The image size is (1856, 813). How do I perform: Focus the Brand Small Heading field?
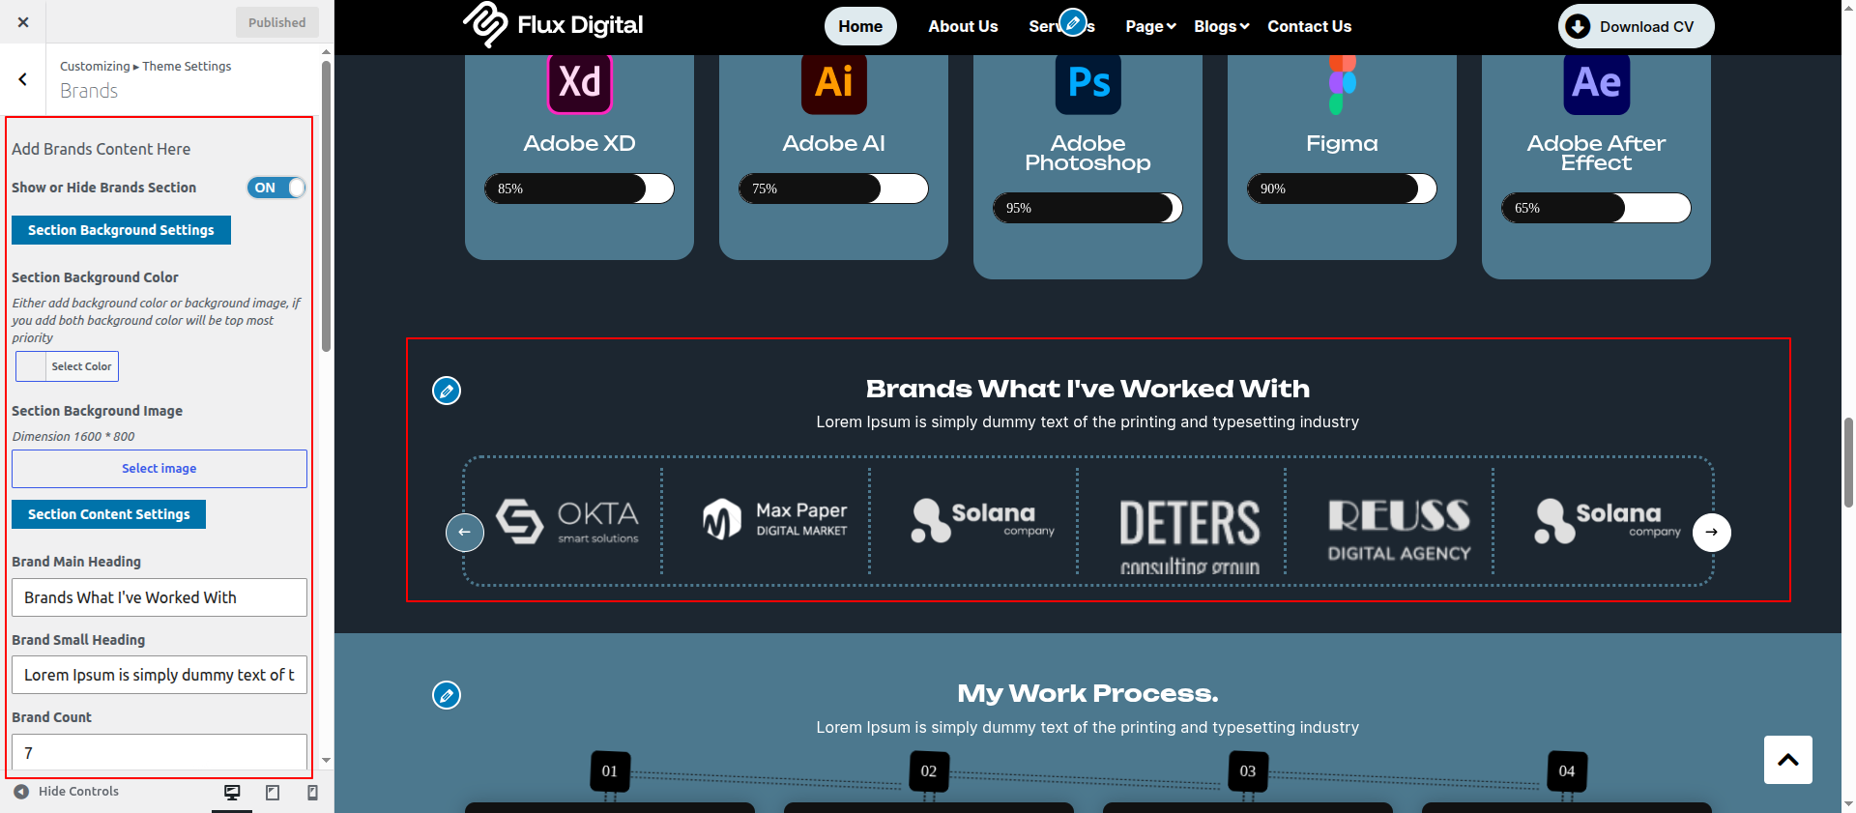tap(159, 675)
